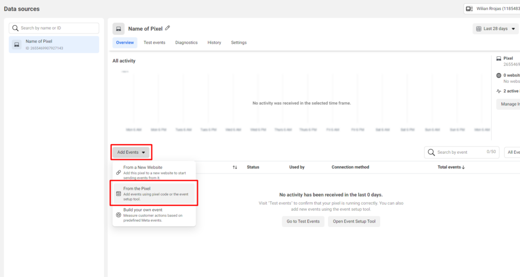Click the activity pulse icon next to 2 active
Image resolution: width=520 pixels, height=277 pixels.
(x=499, y=91)
